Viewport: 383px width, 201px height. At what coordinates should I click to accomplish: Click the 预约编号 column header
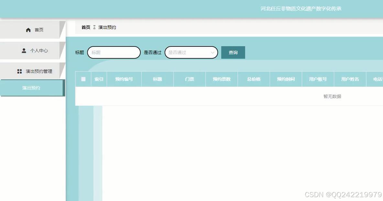coord(124,79)
